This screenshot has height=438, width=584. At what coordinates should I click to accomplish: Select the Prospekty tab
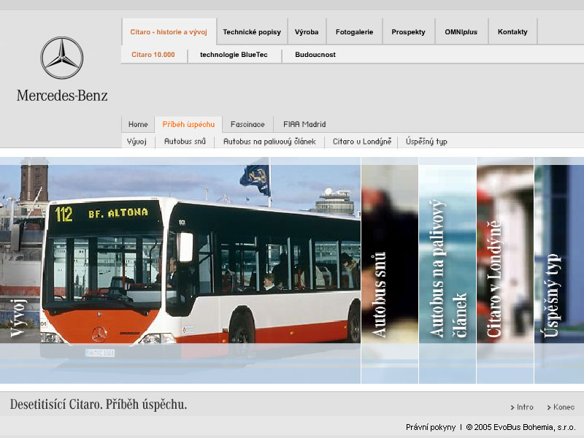[408, 32]
